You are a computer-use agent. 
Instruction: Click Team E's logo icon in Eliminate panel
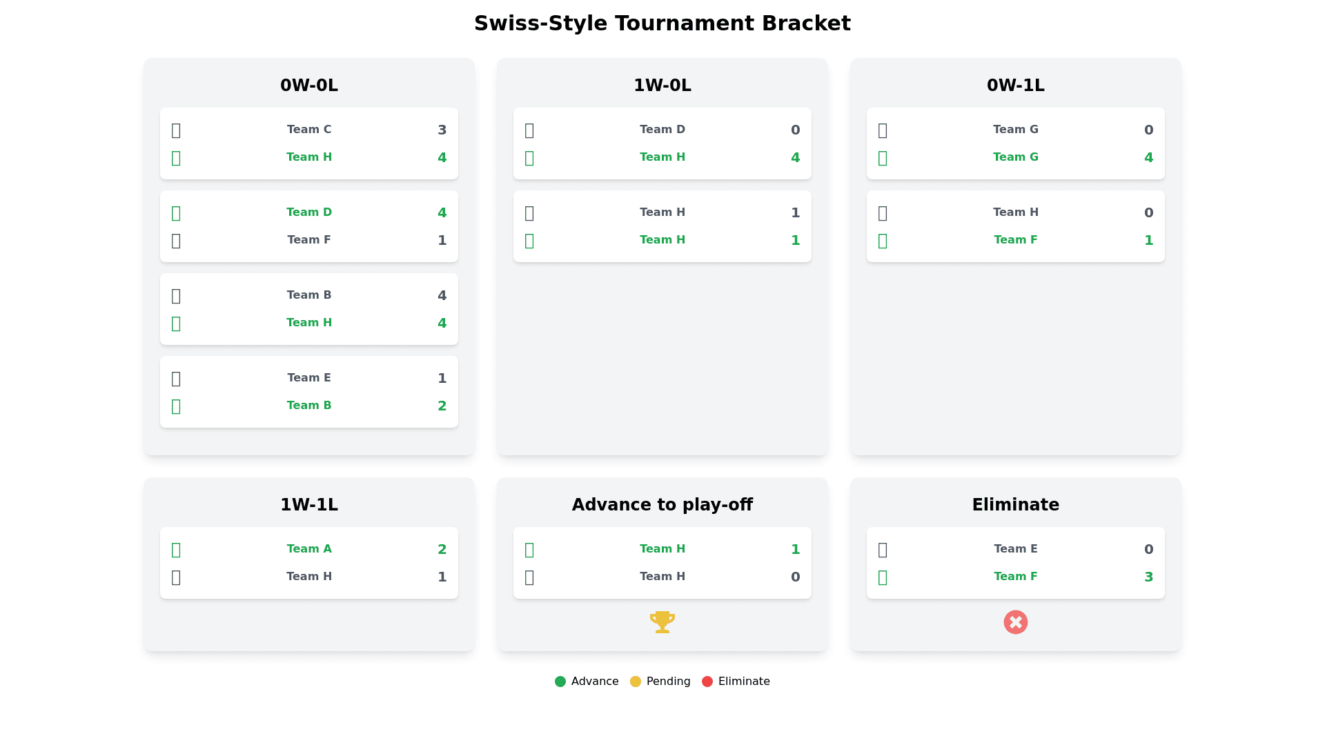[883, 549]
